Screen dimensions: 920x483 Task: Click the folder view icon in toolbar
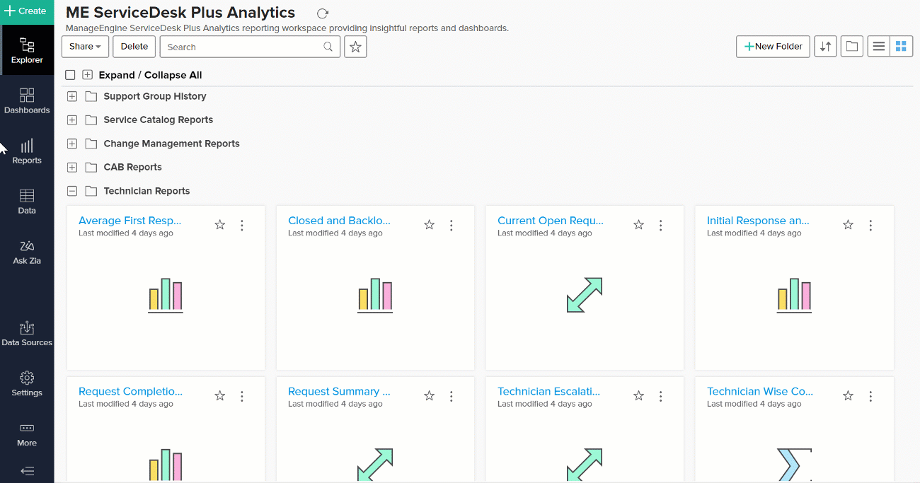click(x=851, y=47)
